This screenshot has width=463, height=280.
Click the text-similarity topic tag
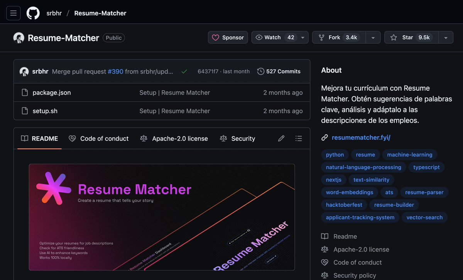click(x=372, y=180)
